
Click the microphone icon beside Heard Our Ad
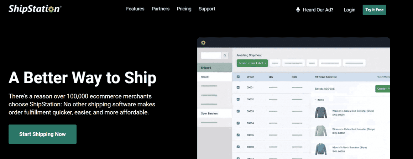coord(298,10)
